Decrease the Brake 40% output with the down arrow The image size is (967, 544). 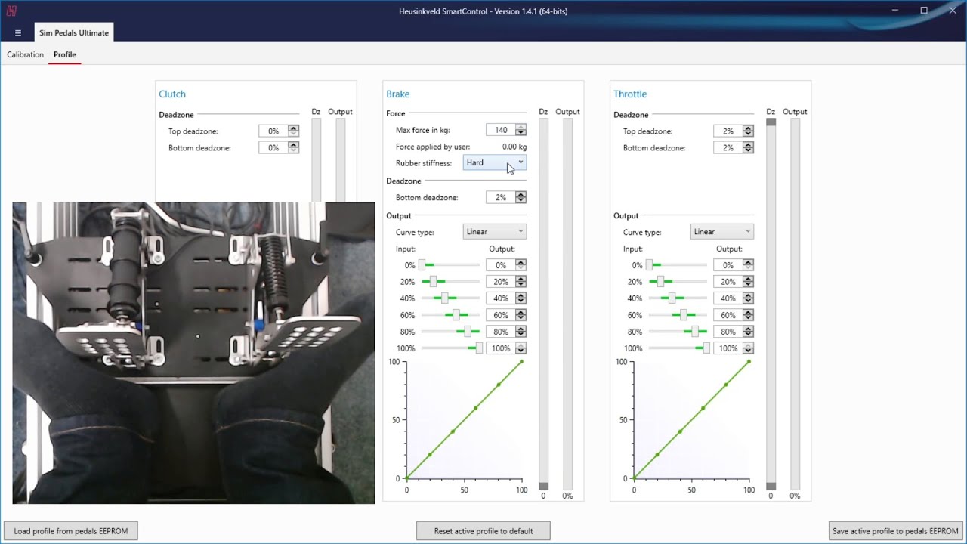tap(521, 301)
